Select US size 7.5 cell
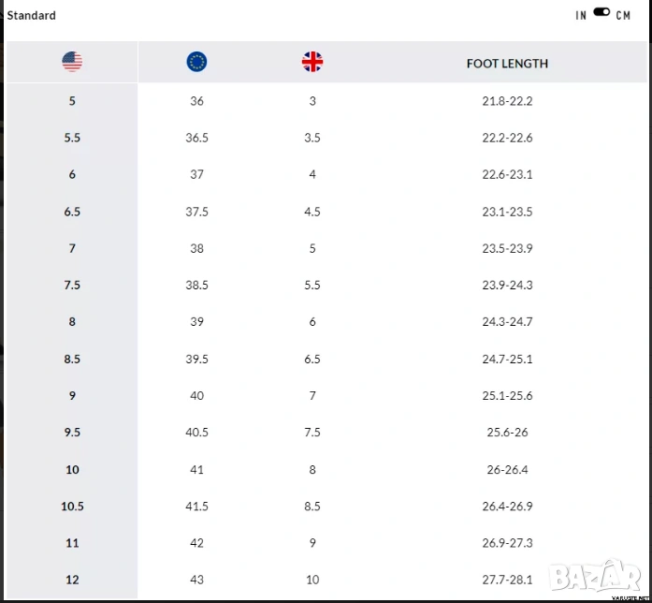 72,286
